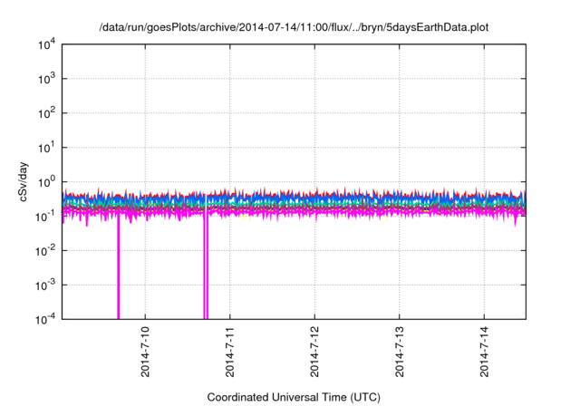Click the 10^-2 y-axis tick label
Screen dimensions: 580x406
pos(46,251)
